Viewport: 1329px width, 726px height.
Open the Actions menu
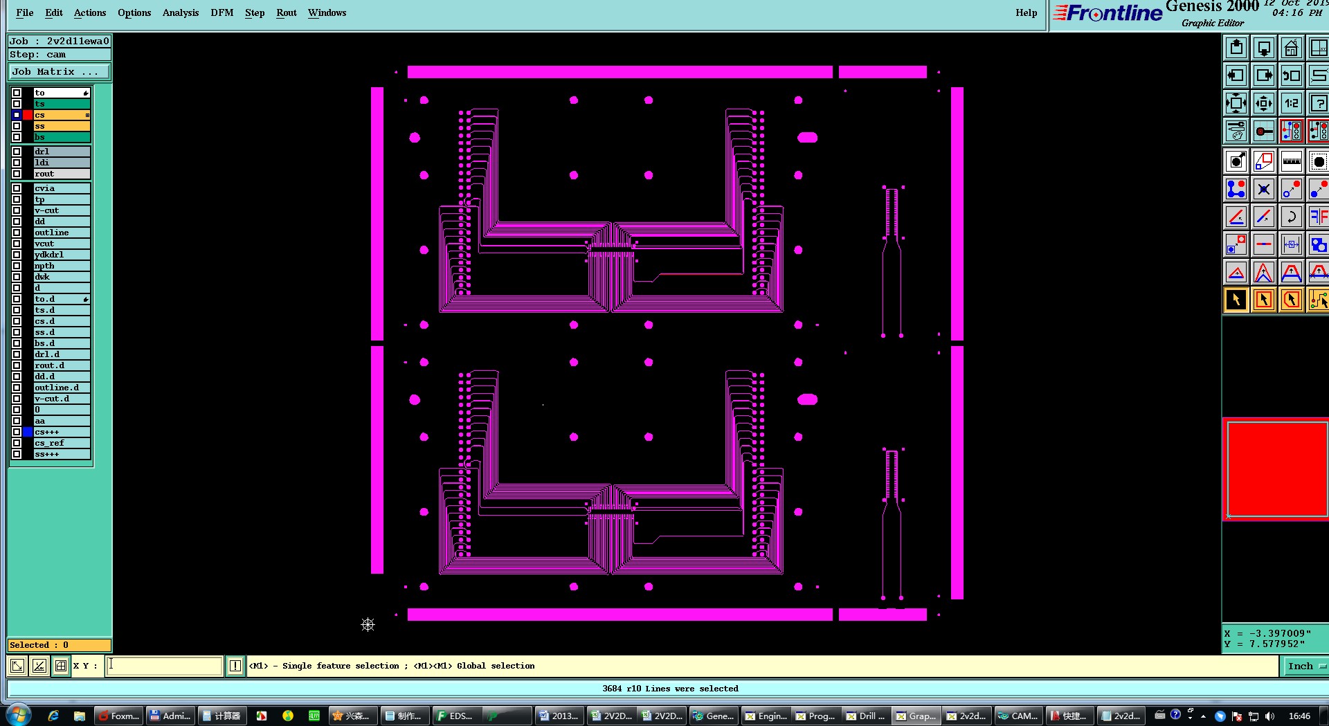coord(90,12)
